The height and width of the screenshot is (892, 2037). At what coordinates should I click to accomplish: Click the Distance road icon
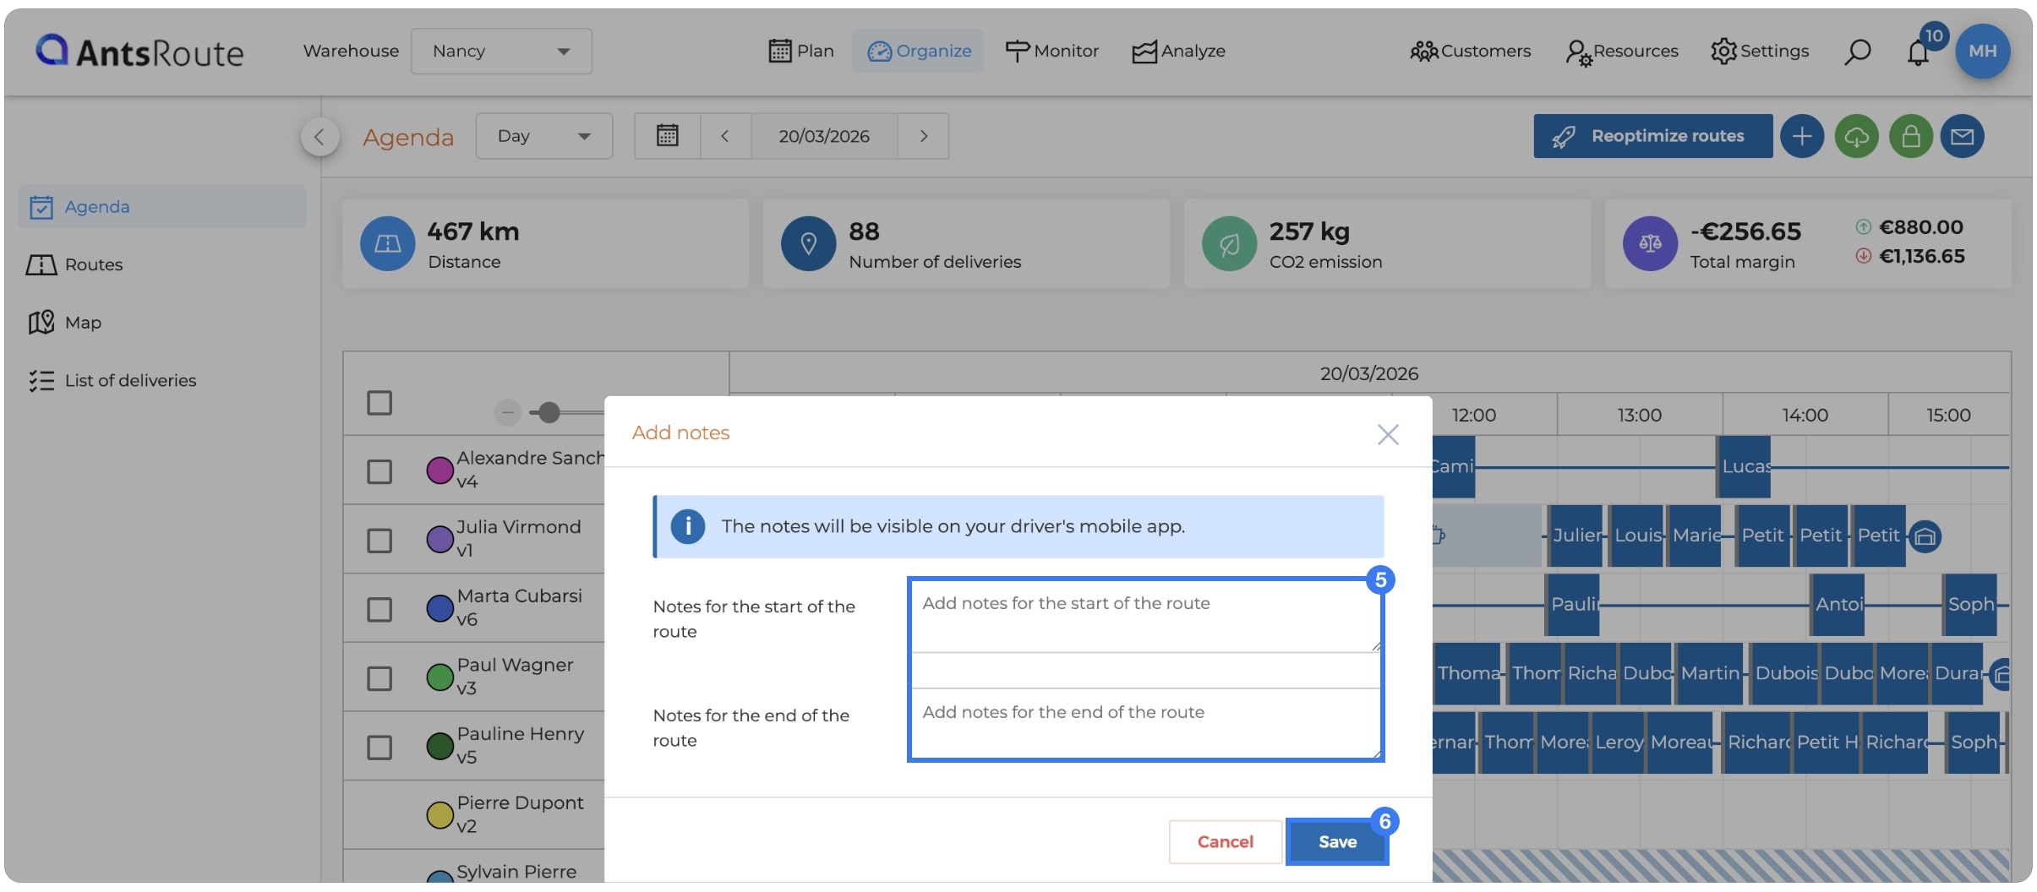click(x=387, y=243)
